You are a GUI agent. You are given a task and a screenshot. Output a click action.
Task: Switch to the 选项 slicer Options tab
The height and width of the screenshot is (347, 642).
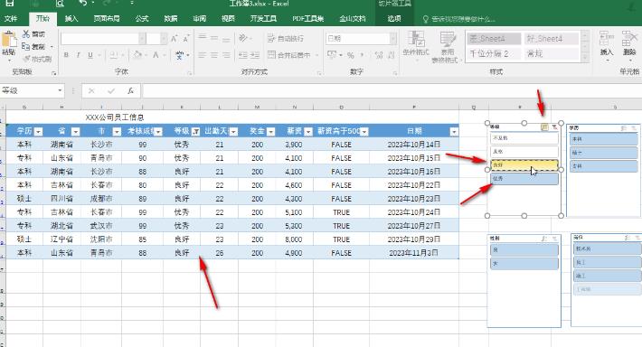tap(394, 18)
